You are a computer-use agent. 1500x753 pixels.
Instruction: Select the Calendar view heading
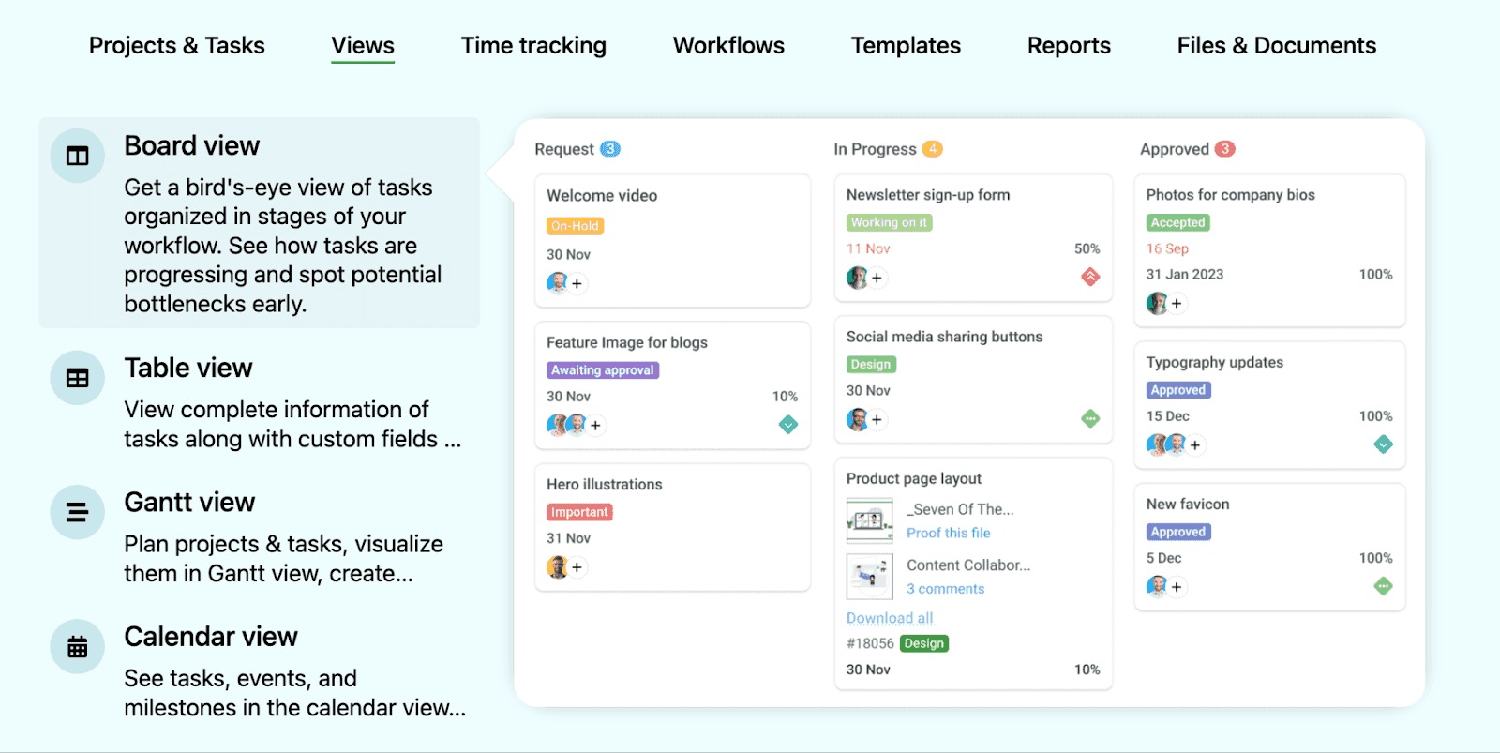[211, 636]
